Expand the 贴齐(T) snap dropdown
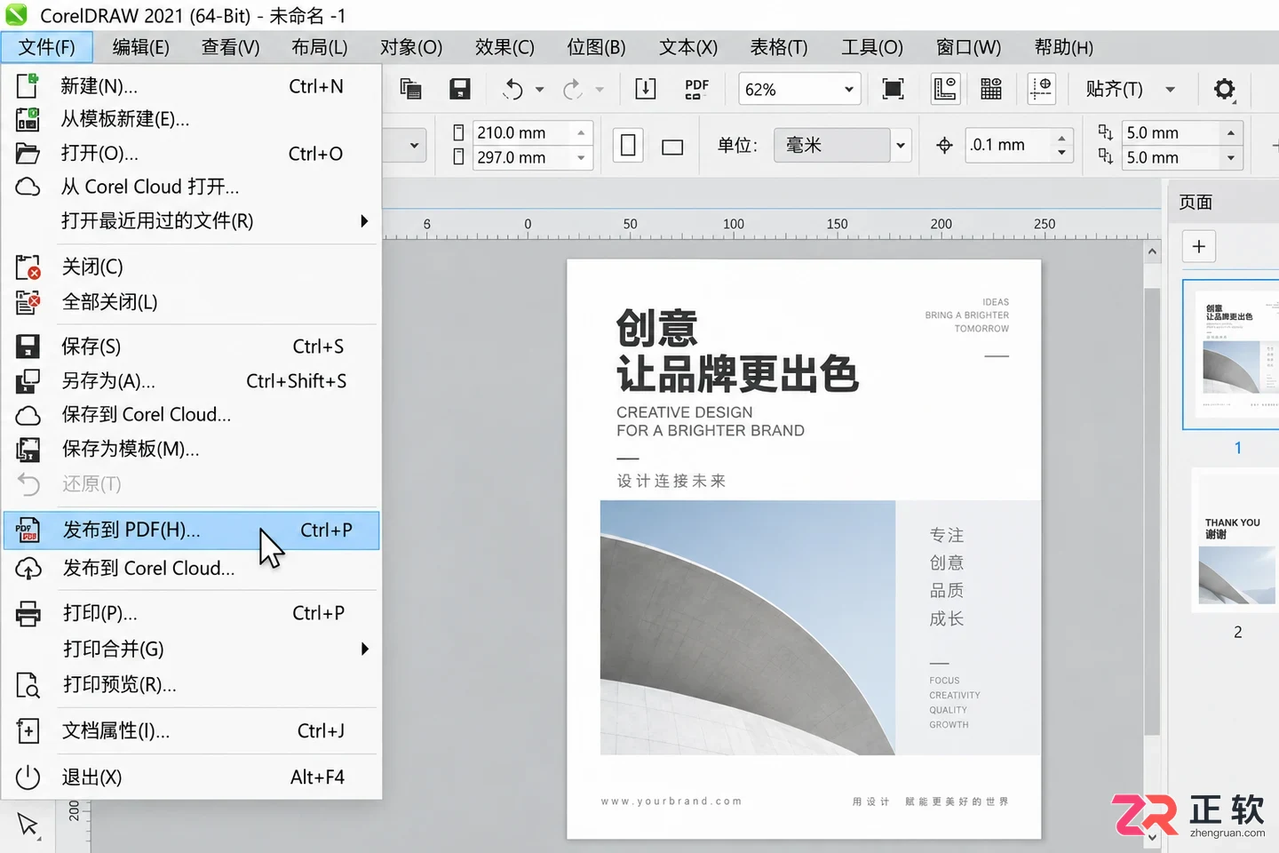The width and height of the screenshot is (1279, 853). pyautogui.click(x=1170, y=89)
